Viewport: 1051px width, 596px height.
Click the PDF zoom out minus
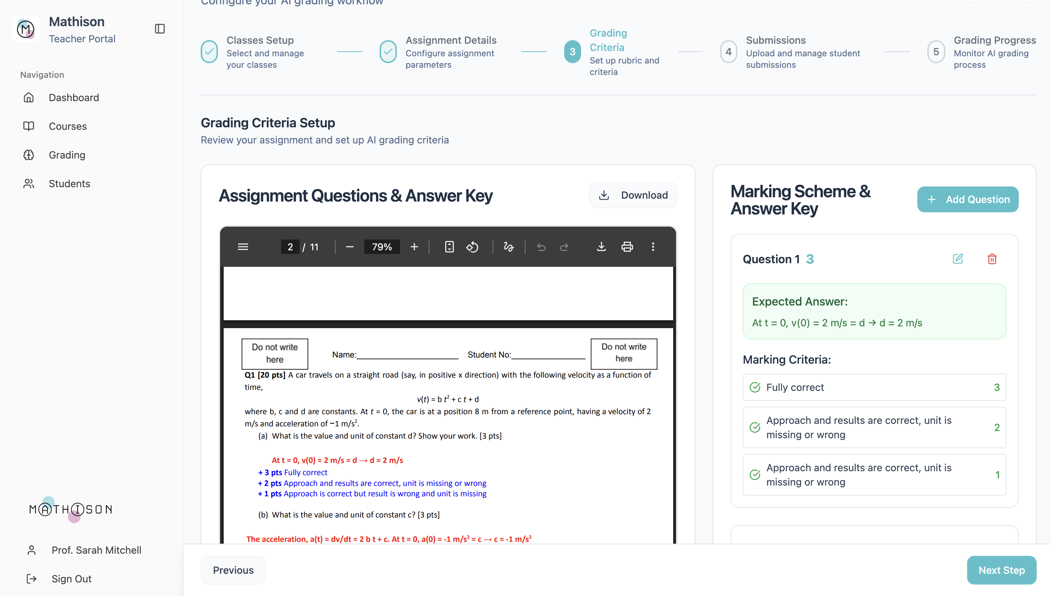click(x=349, y=247)
